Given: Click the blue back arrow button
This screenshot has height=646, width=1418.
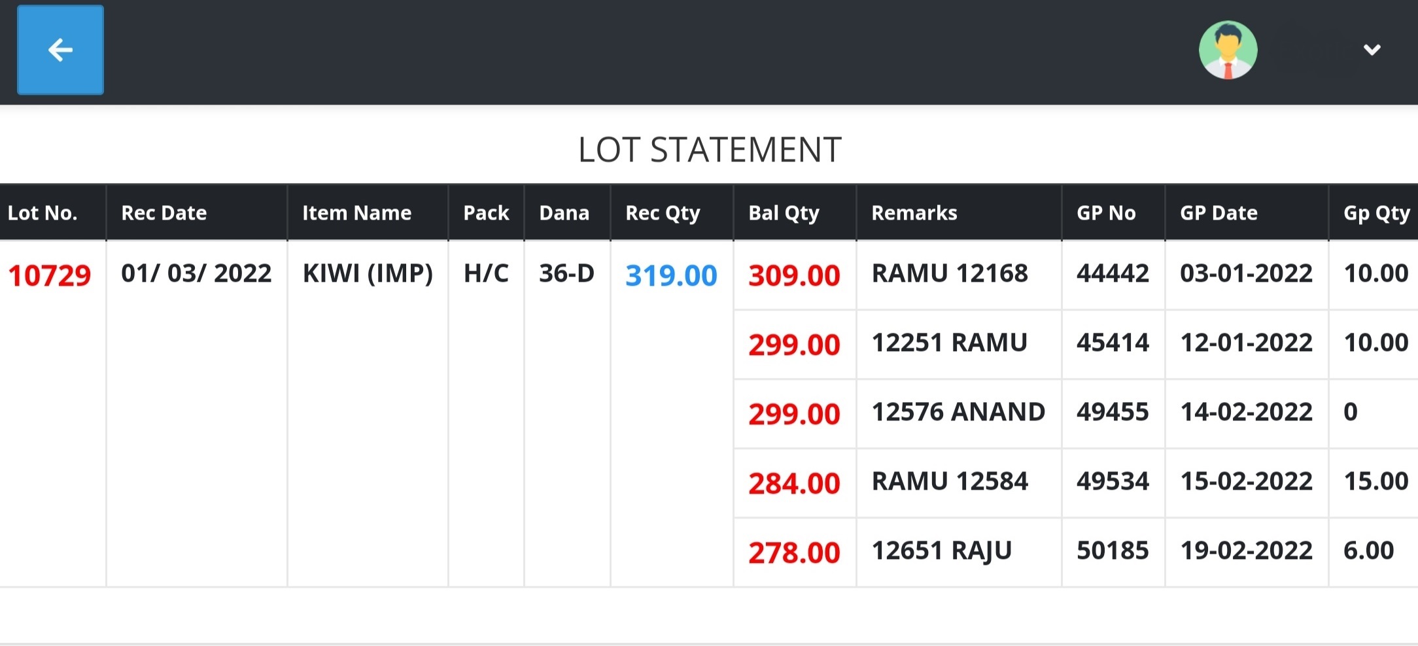Looking at the screenshot, I should point(60,50).
